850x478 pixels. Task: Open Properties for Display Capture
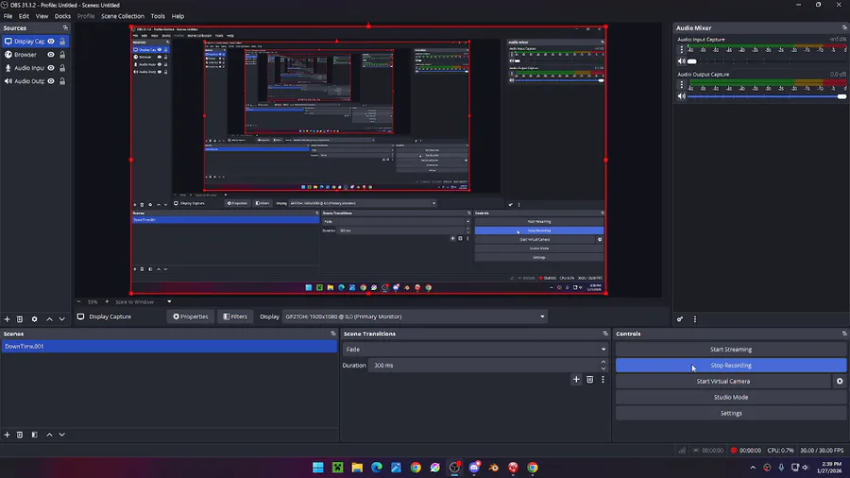click(x=190, y=316)
